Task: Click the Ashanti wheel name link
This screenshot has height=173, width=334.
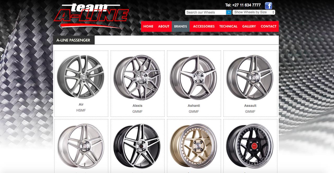Action: click(x=194, y=106)
